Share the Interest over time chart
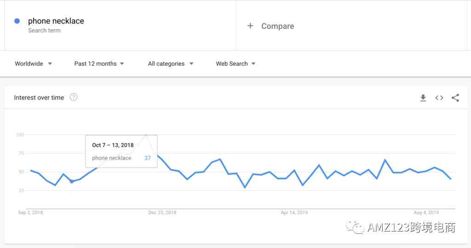The width and height of the screenshot is (471, 248). click(455, 98)
